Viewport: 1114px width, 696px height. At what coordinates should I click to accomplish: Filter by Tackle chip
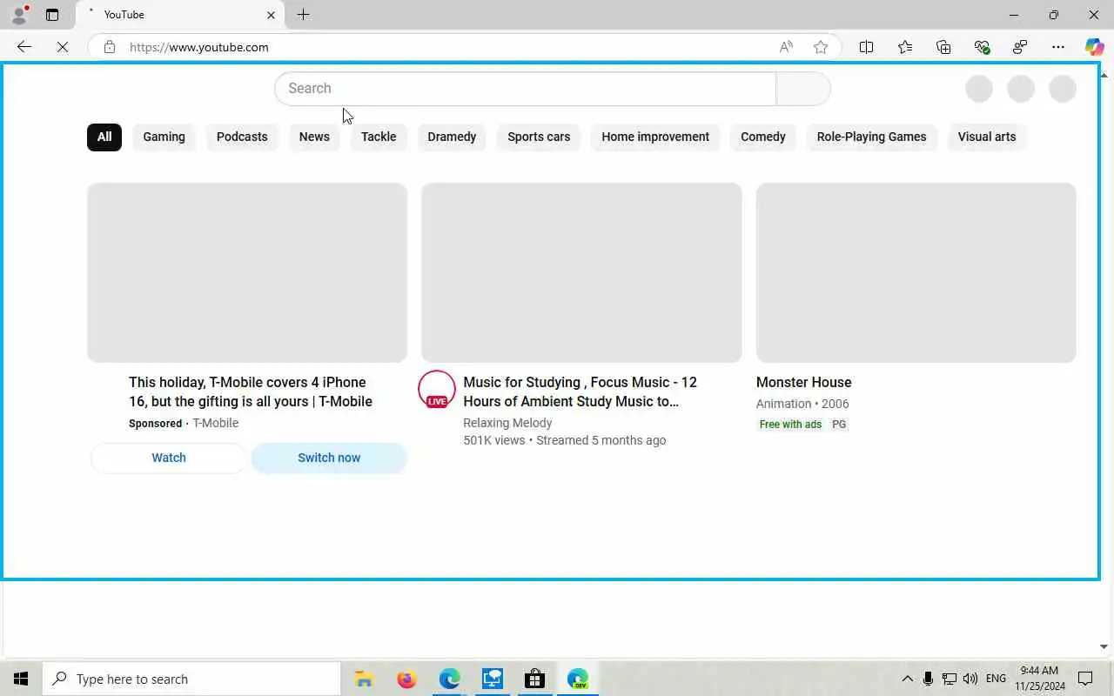click(x=379, y=137)
